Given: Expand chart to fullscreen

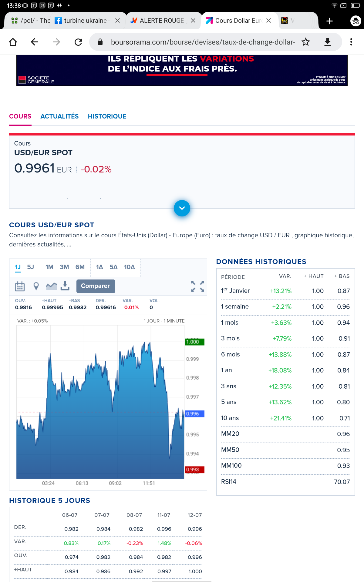Looking at the screenshot, I should pyautogui.click(x=197, y=286).
